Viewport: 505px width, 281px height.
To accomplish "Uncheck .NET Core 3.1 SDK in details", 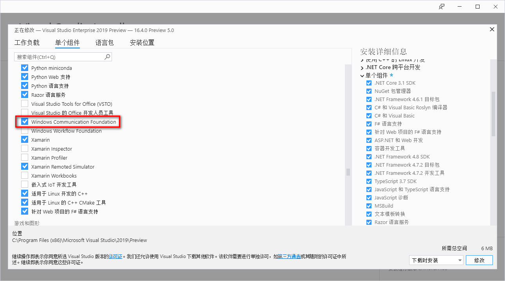I will tap(369, 83).
